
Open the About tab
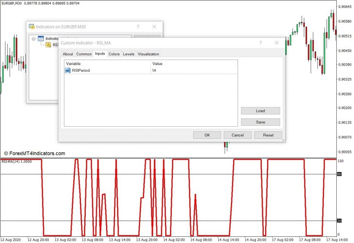[x=68, y=54]
